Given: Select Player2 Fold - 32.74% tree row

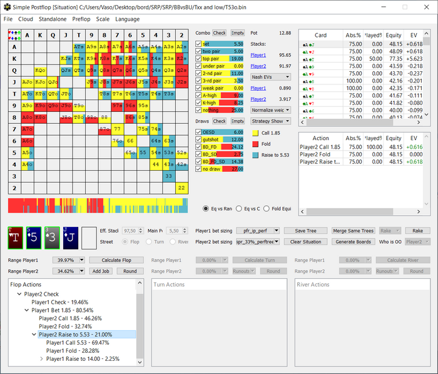Looking at the screenshot, I should click(x=65, y=326).
